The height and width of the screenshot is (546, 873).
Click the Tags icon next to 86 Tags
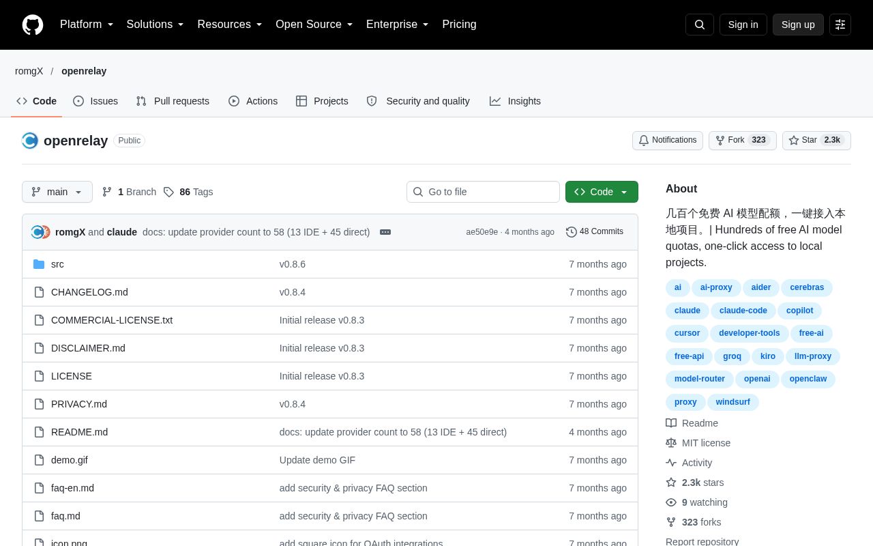click(168, 192)
